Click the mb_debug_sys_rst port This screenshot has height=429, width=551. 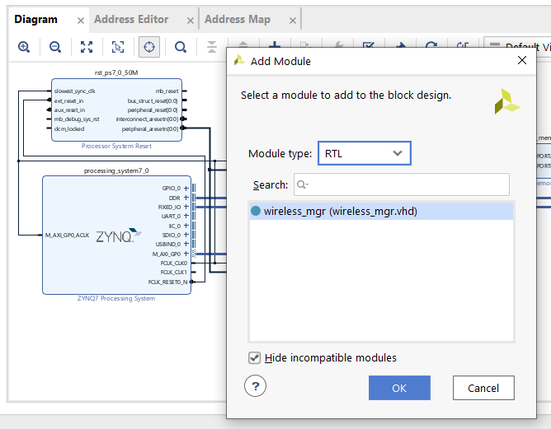click(77, 119)
